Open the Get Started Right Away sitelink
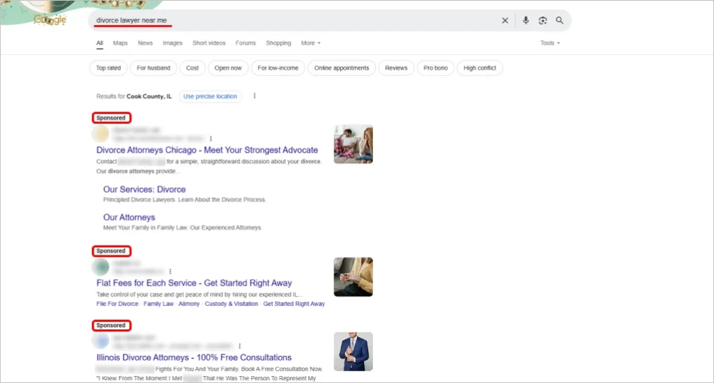This screenshot has width=714, height=383. click(x=294, y=304)
